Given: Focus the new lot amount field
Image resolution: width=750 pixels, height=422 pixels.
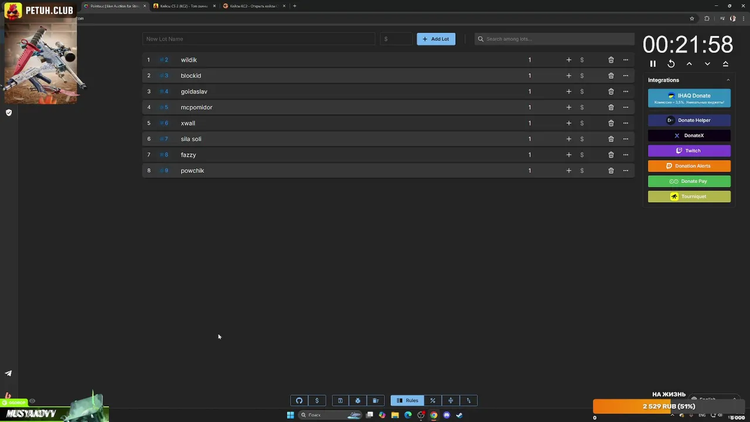Looking at the screenshot, I should (396, 39).
